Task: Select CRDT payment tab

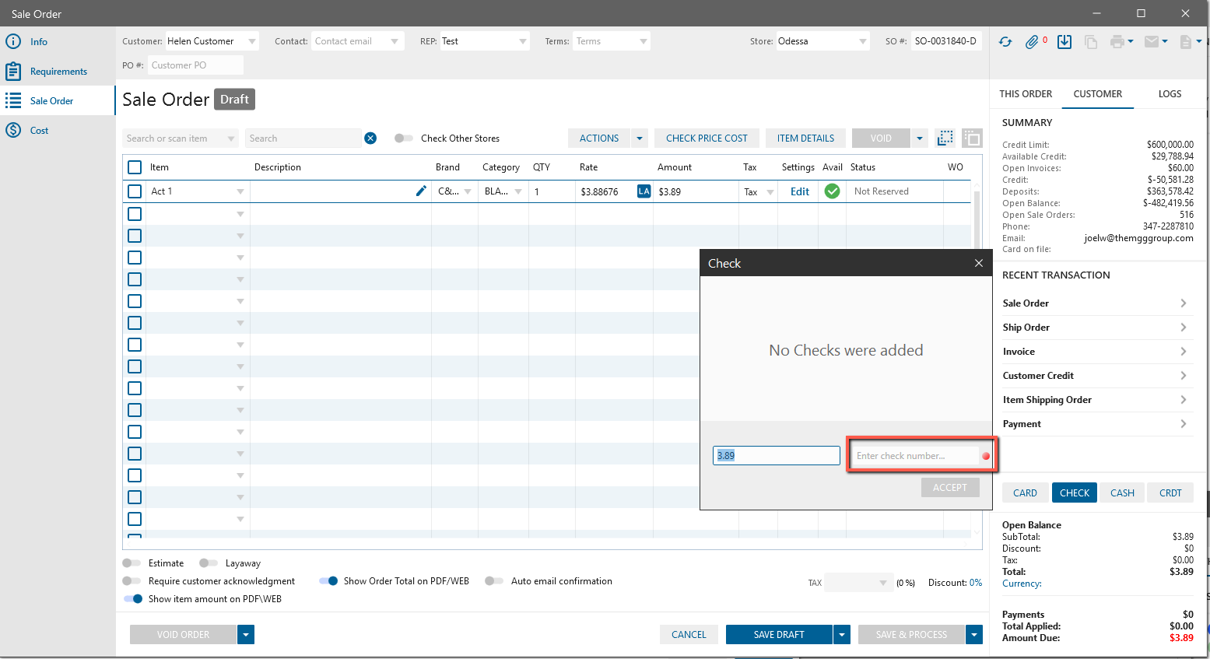Action: (1170, 492)
